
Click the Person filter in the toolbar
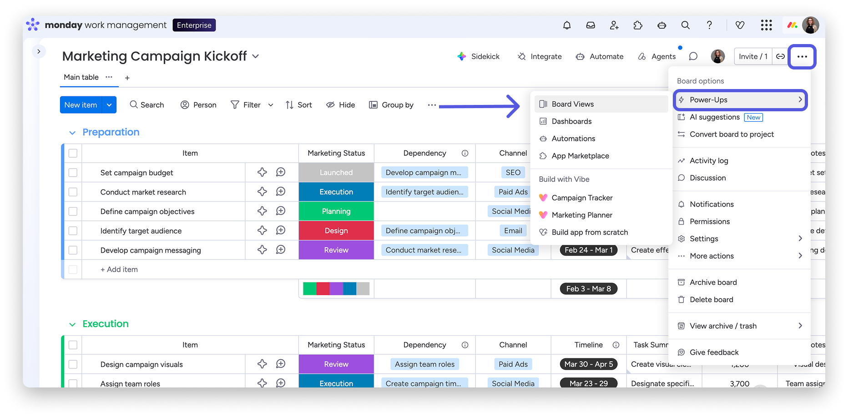pos(198,105)
